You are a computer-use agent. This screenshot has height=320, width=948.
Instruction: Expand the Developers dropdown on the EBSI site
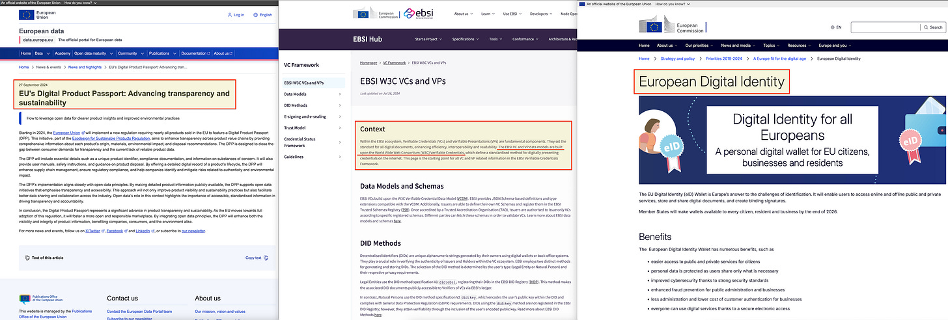click(x=540, y=14)
